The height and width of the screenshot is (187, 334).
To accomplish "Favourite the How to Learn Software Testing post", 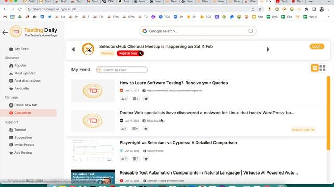I will click(146, 99).
